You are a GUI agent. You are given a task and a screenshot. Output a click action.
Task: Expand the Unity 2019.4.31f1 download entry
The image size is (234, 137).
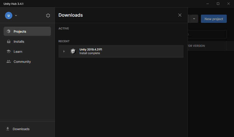pyautogui.click(x=64, y=51)
